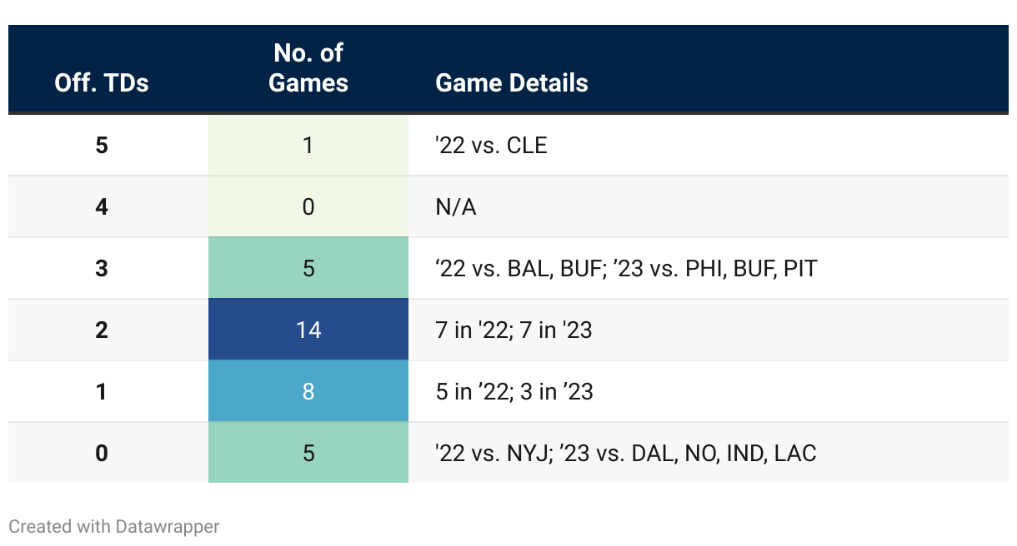Image resolution: width=1017 pixels, height=546 pixels.
Task: Click the 'Off. TDs' column header
Action: tap(102, 82)
